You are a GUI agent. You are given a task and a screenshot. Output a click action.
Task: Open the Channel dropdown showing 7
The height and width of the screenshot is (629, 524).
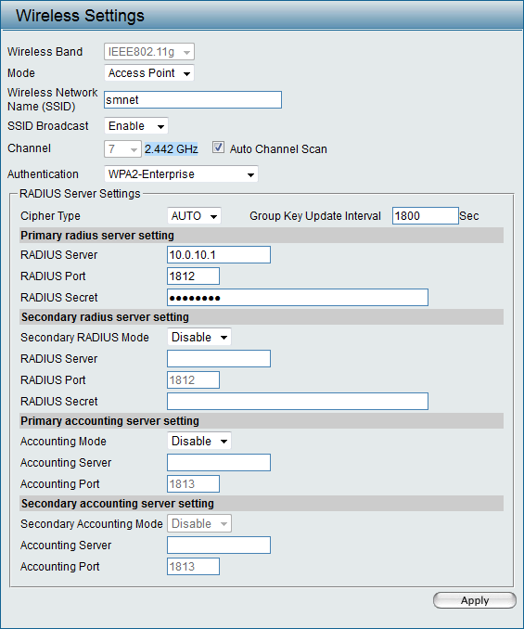(122, 149)
